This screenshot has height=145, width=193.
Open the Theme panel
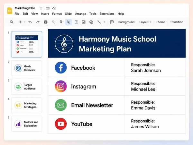tap(161, 22)
